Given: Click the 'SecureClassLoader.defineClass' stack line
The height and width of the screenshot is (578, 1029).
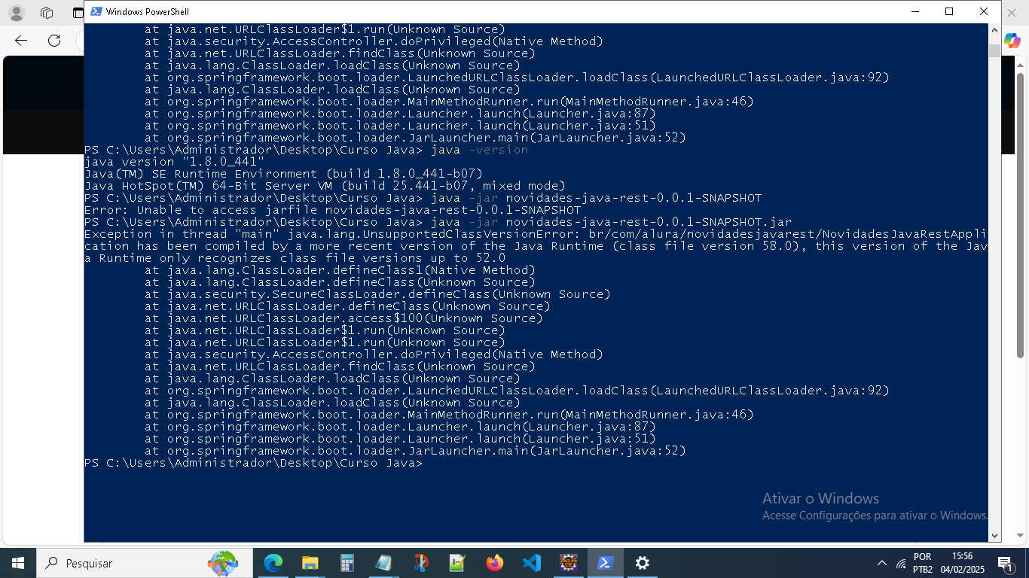Looking at the screenshot, I should click(377, 294).
